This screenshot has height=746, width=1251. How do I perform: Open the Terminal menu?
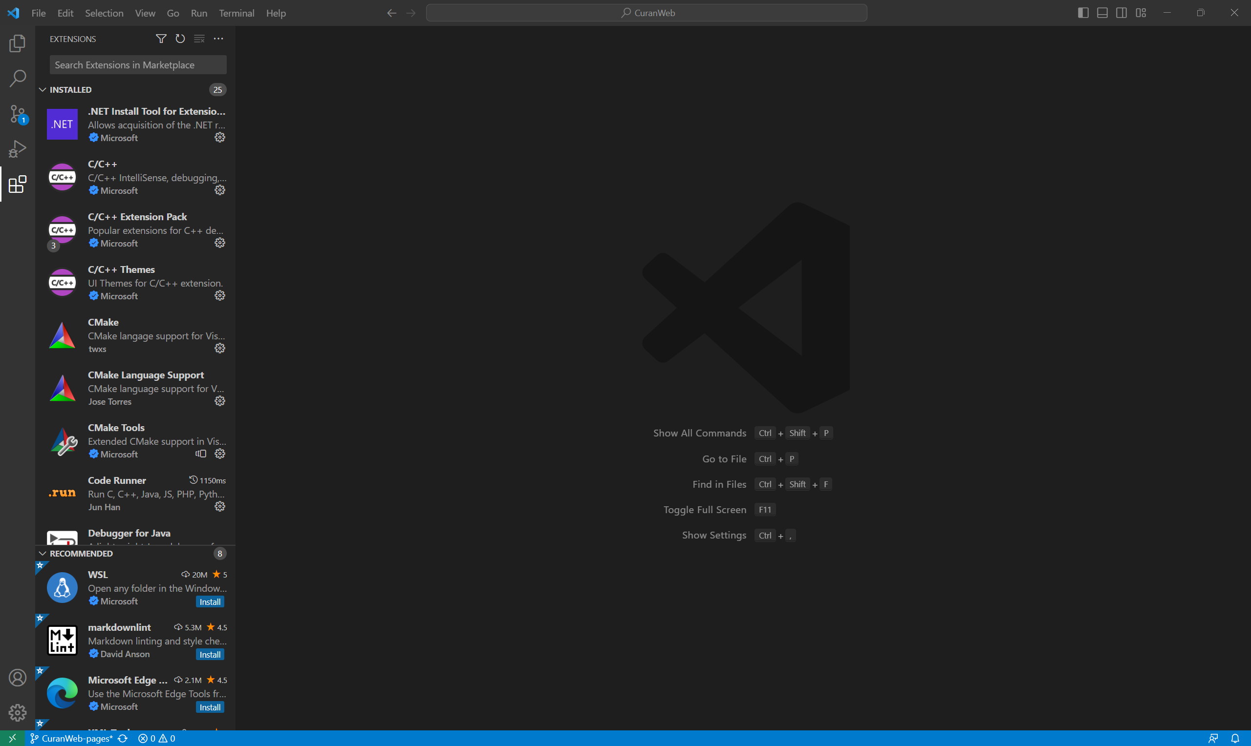(x=237, y=13)
